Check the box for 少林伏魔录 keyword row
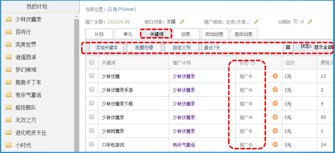335x153 pixels. [x=92, y=117]
